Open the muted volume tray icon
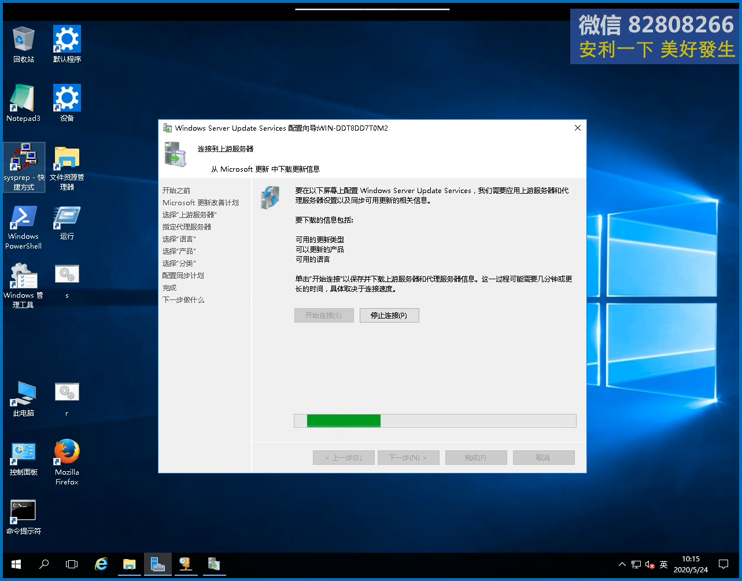Screen dimensions: 742x581 coord(649,564)
